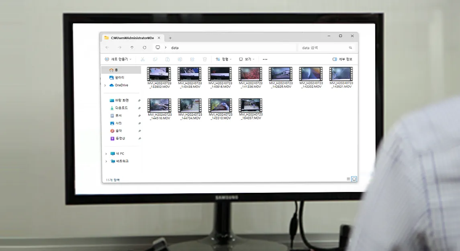Click the Copy icon in the toolbar
The height and width of the screenshot is (251, 460).
155,59
